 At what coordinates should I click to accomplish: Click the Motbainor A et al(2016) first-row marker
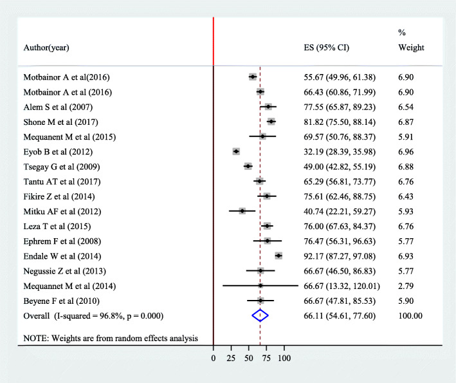pyautogui.click(x=253, y=77)
